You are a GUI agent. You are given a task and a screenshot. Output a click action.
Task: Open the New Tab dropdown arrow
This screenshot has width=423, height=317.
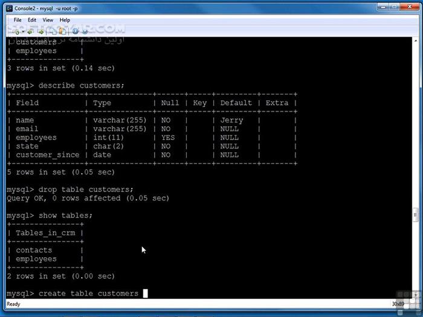pyautogui.click(x=23, y=32)
